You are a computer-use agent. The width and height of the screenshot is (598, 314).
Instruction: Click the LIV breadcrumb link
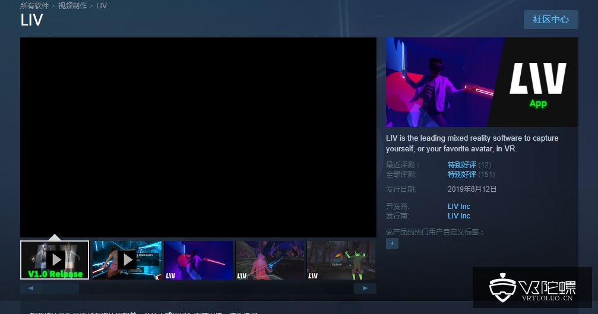pos(102,6)
